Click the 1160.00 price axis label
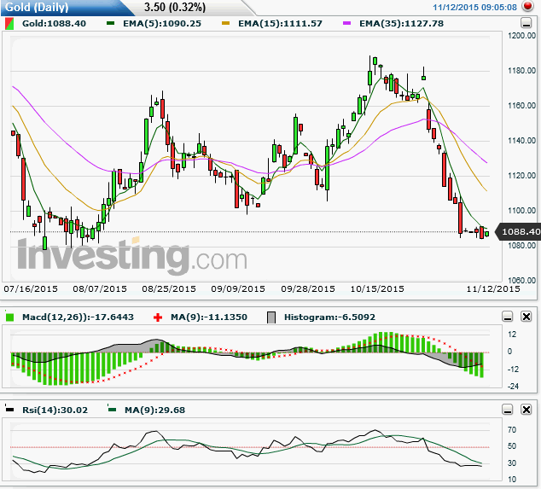Viewport: 541px width, 489px height. (521, 105)
